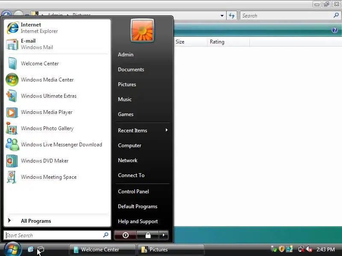The height and width of the screenshot is (256, 342).
Task: Launch Welcome Center from the Start menu list
Action: pos(58,64)
